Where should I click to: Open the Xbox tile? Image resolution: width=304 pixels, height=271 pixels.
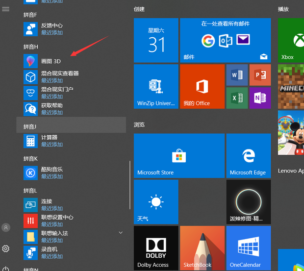click(x=291, y=40)
